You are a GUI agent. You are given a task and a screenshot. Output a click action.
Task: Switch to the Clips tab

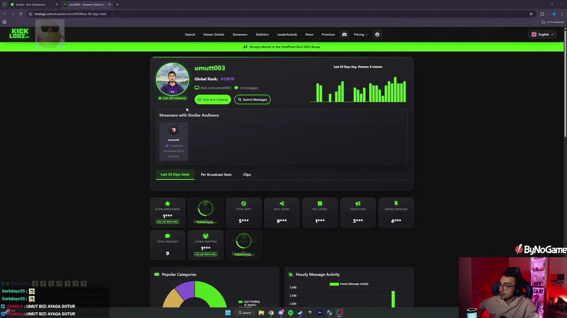247,174
